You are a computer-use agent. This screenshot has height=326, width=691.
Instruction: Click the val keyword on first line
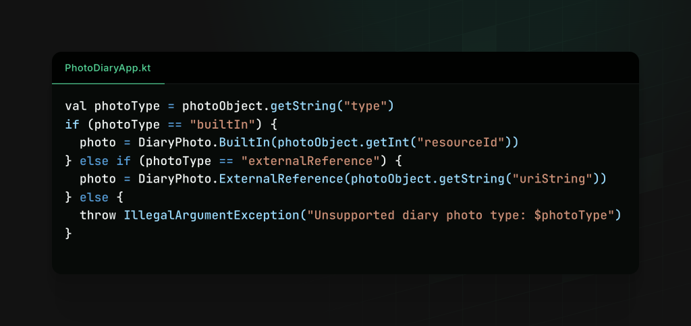[x=76, y=106]
